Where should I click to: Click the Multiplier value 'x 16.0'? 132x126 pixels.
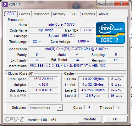click(43, 84)
